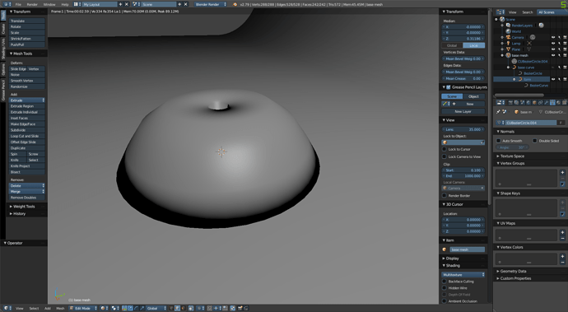This screenshot has height=312, width=568.
Task: Open the File menu
Action: click(18, 4)
